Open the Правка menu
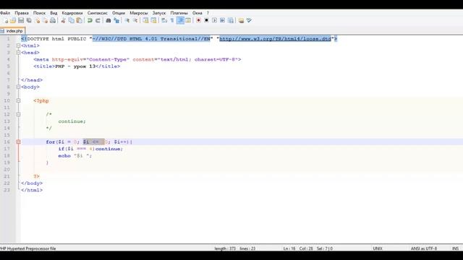 [x=22, y=13]
